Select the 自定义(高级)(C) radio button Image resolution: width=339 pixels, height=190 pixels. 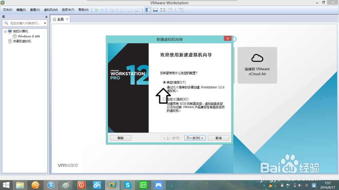click(164, 99)
